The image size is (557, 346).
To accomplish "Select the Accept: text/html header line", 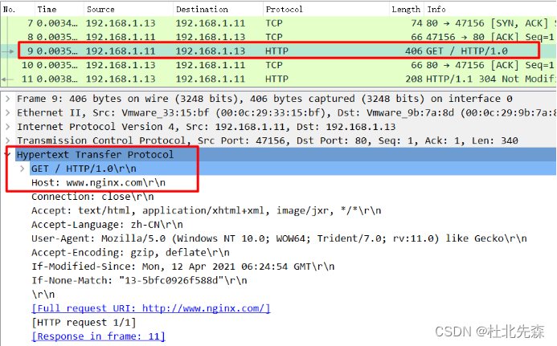I will tap(206, 210).
